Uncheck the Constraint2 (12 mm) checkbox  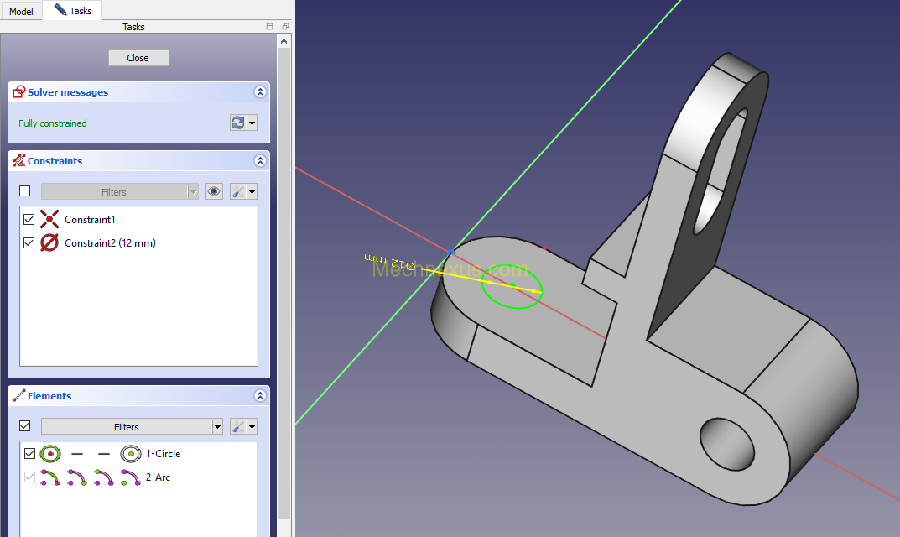click(29, 243)
